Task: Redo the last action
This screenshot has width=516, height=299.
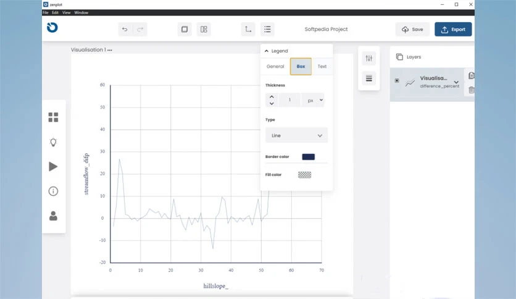Action: pyautogui.click(x=140, y=29)
